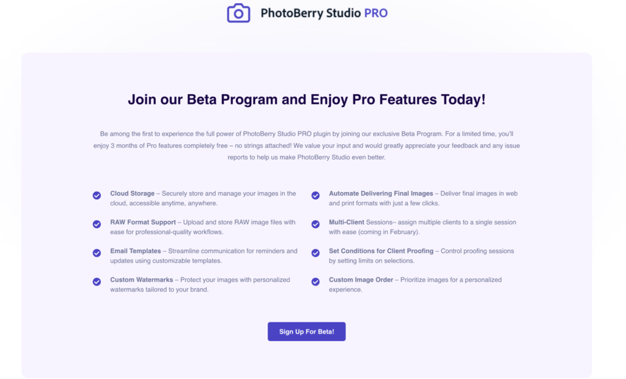This screenshot has height=379, width=626.
Task: Click the checkmark icon beside Multi-Client Sessions
Action: click(315, 224)
